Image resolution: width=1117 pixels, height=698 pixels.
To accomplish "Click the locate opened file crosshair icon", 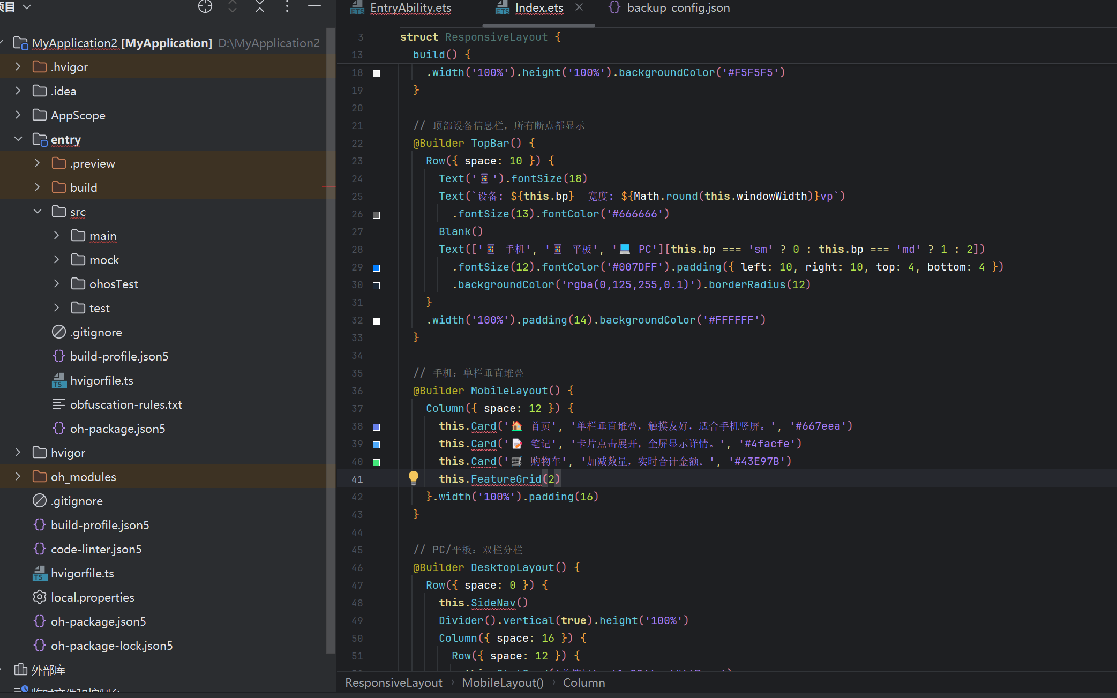I will 205,6.
